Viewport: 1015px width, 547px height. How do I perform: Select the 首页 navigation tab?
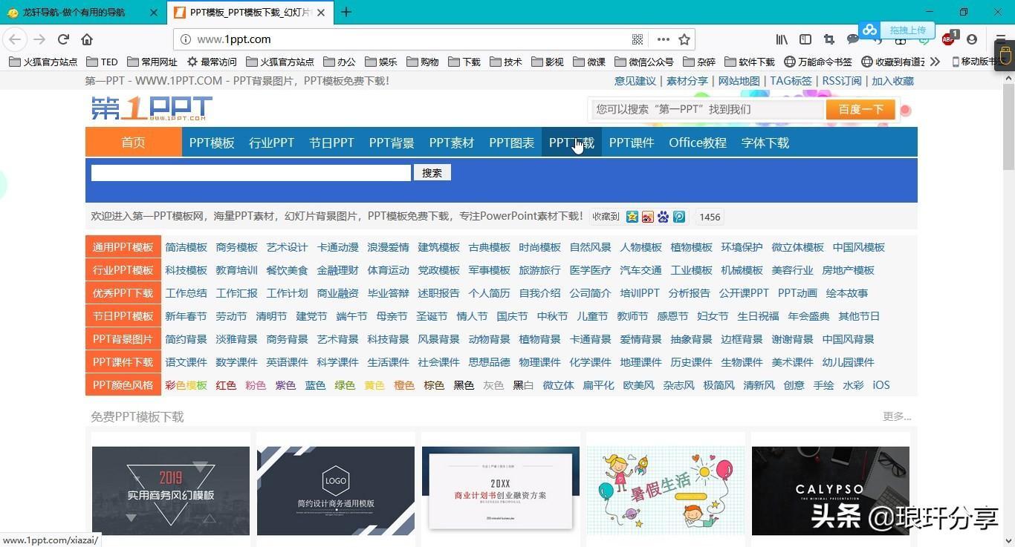pyautogui.click(x=134, y=143)
